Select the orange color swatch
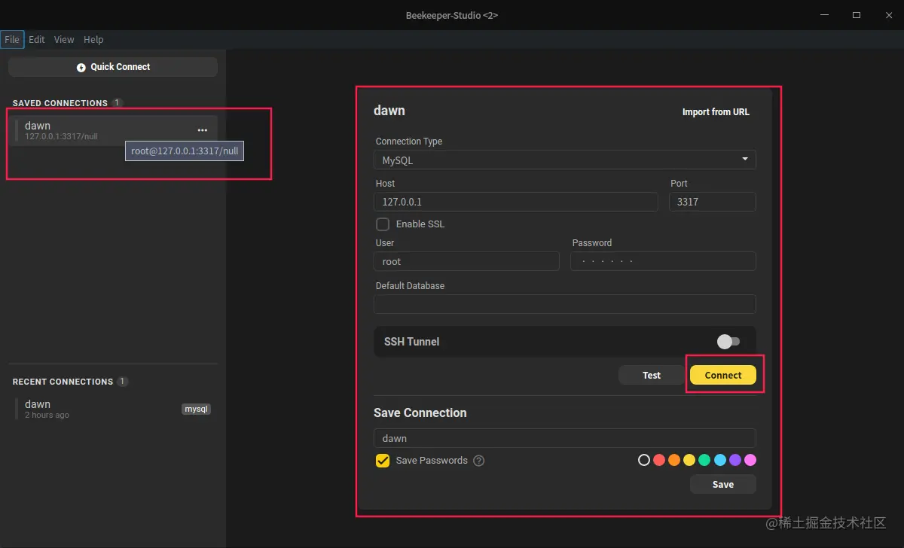This screenshot has height=548, width=904. tap(674, 460)
